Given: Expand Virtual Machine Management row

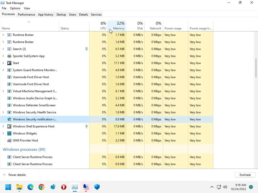Looking at the screenshot, I should point(3,91).
